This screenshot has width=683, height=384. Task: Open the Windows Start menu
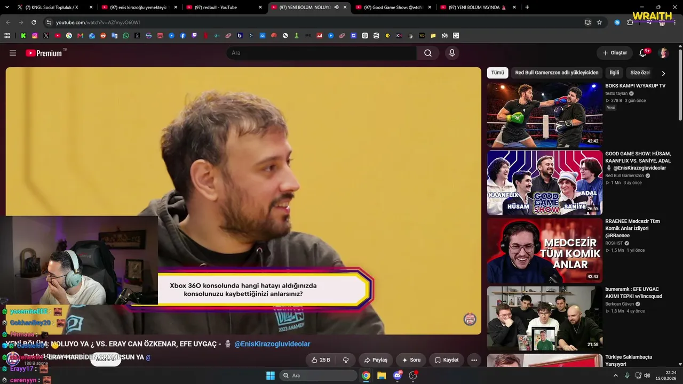270,375
